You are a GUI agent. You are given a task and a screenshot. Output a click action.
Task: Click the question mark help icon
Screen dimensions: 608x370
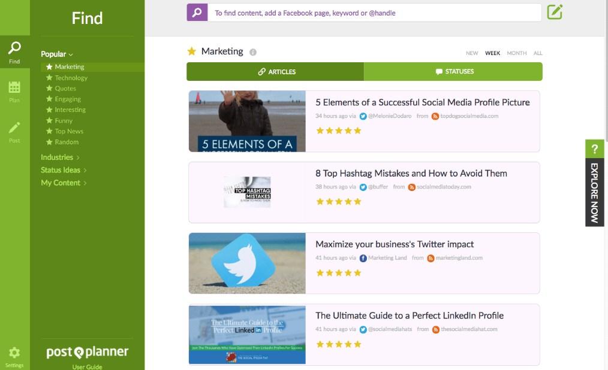click(594, 148)
